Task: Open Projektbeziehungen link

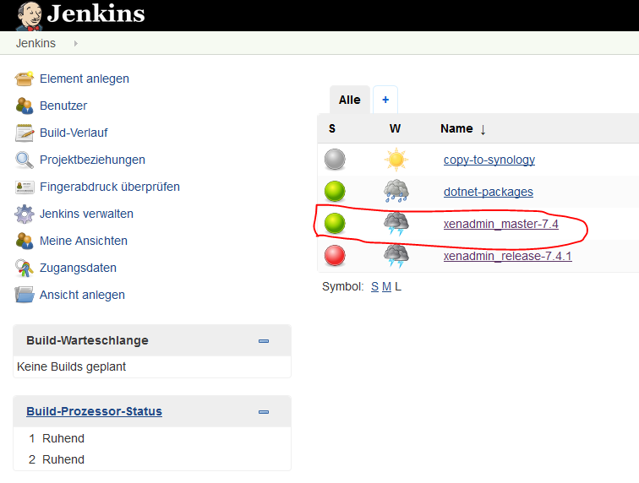Action: pos(92,160)
